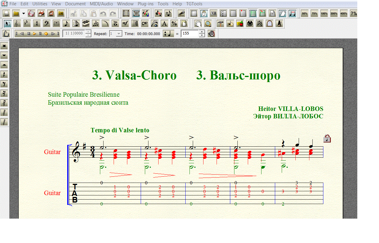Viewport: 379px width, 243px height.
Task: Select the Time Signature tool
Action: pyautogui.click(x=37, y=23)
